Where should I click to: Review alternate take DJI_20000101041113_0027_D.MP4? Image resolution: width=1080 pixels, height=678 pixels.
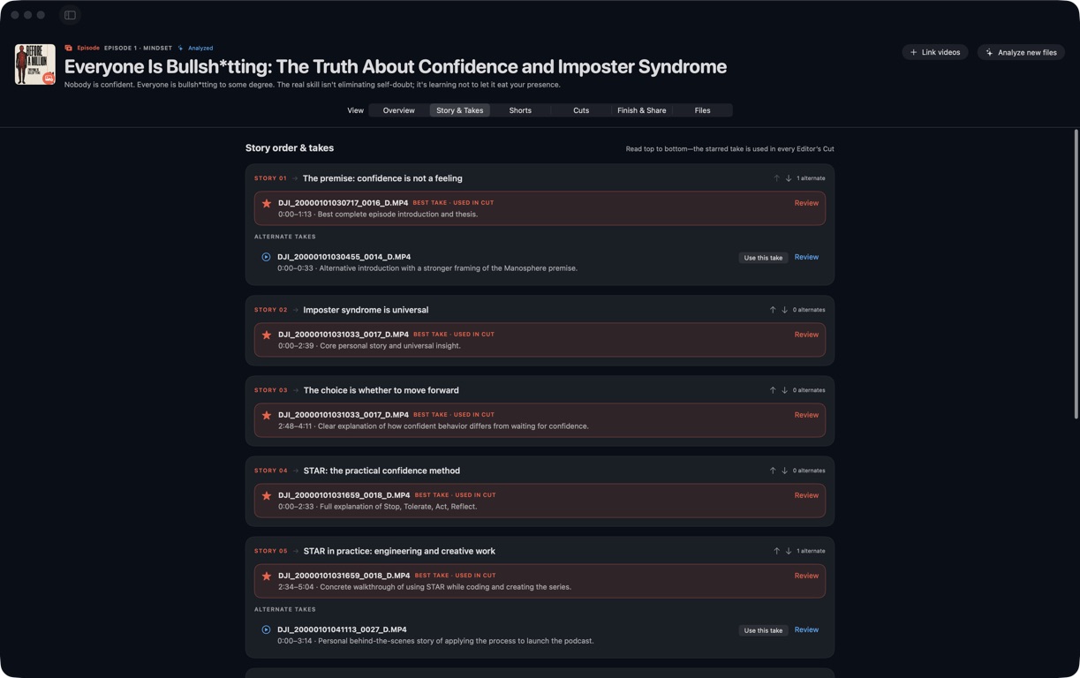806,629
